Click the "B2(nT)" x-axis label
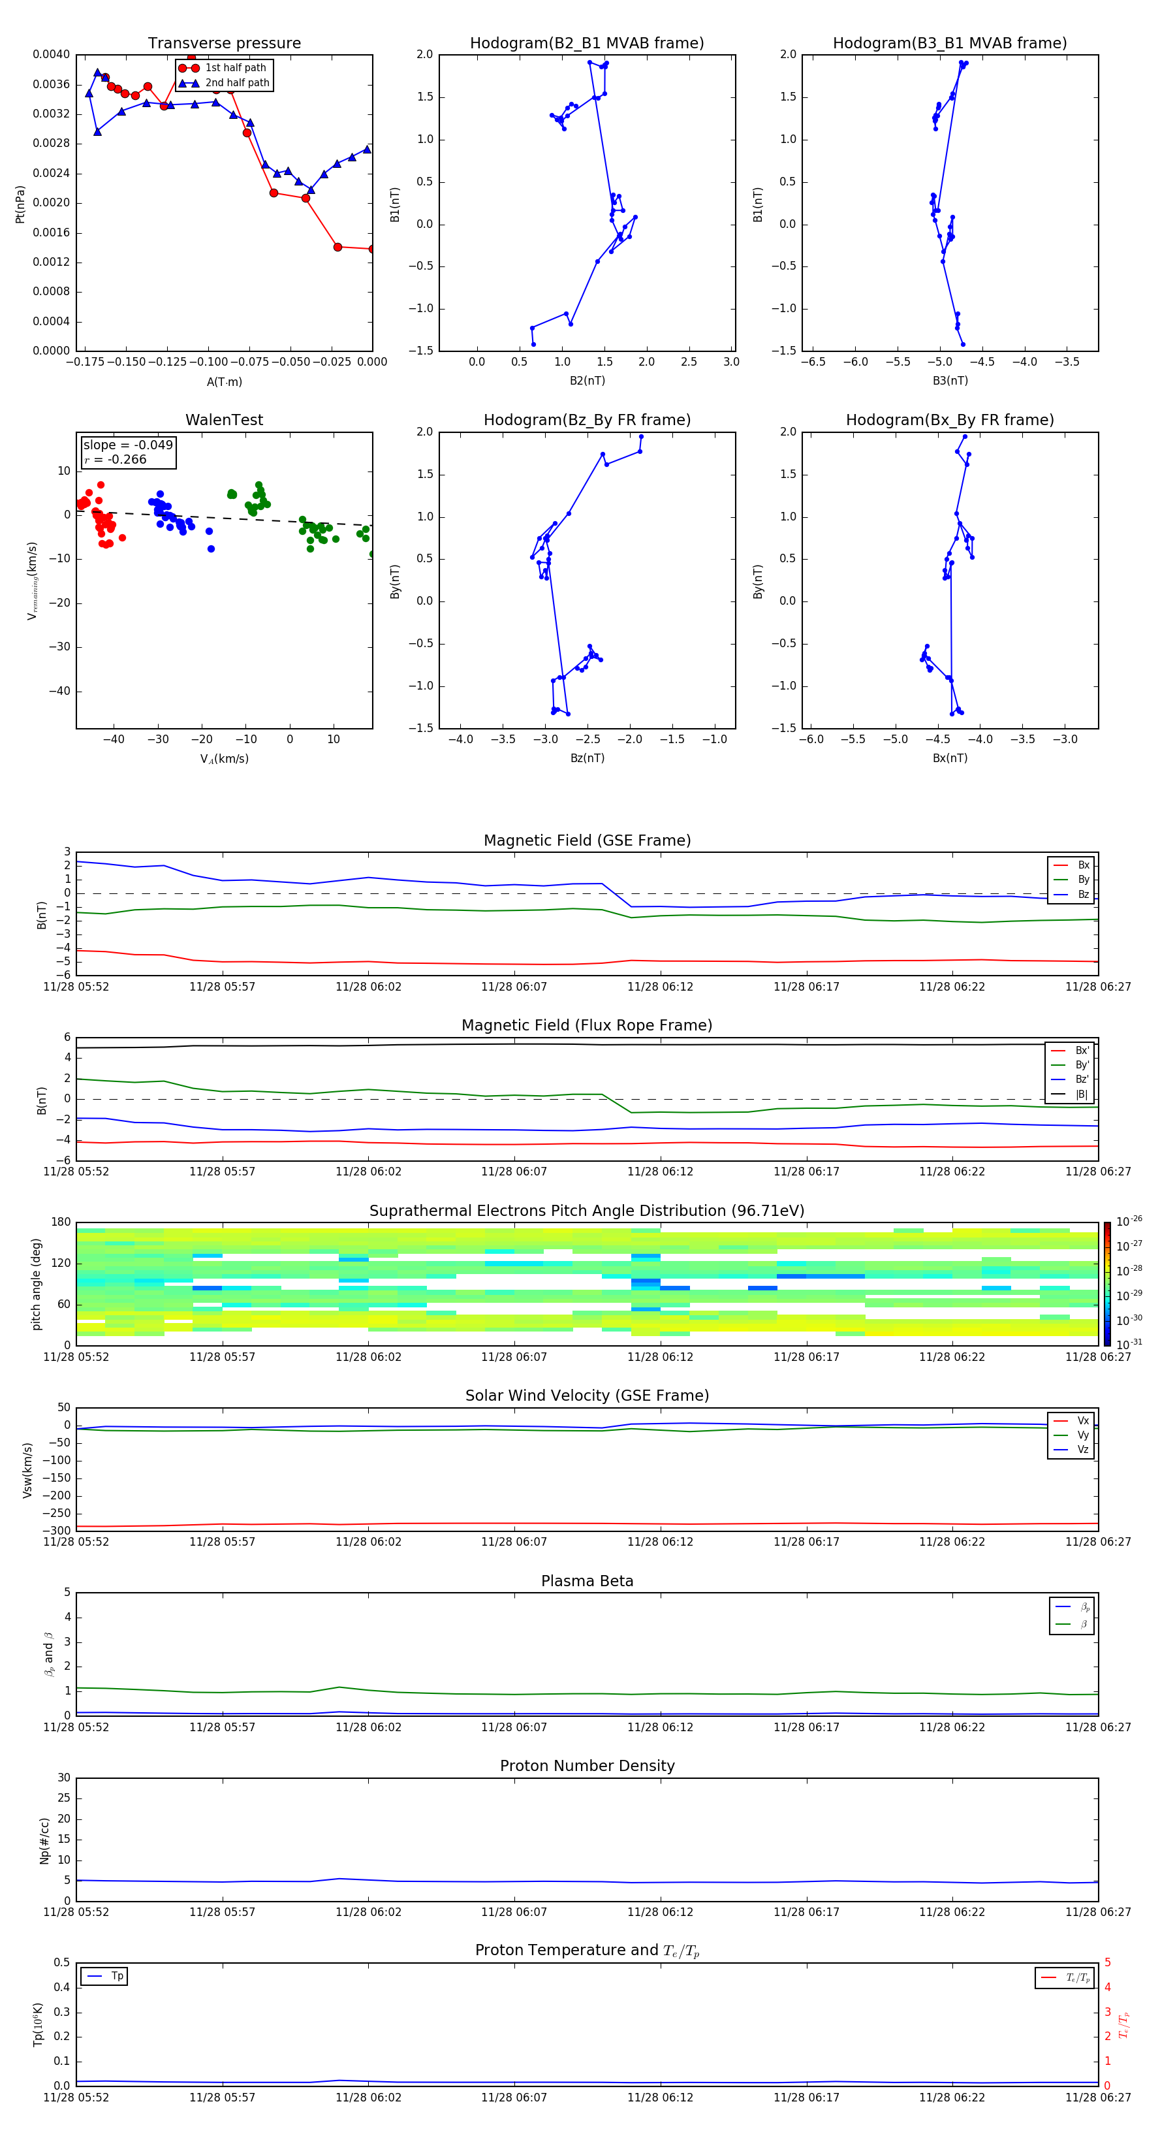The width and height of the screenshot is (1175, 2155). (587, 381)
